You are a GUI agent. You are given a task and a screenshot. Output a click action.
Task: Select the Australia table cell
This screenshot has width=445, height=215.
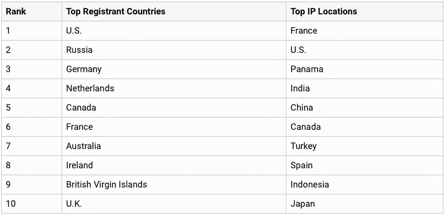[x=83, y=146]
